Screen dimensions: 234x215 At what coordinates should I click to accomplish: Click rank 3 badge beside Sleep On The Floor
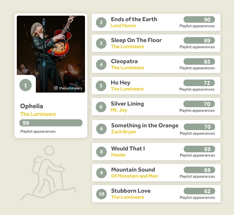point(101,43)
